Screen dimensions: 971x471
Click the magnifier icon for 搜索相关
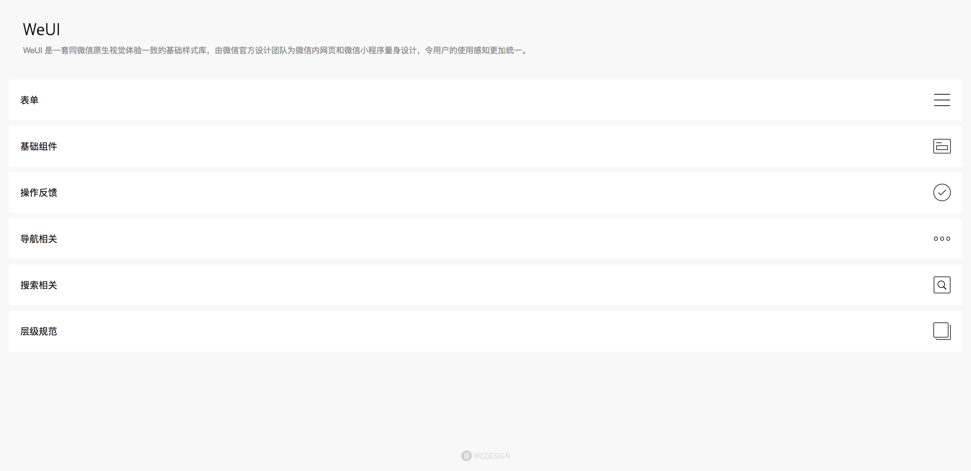942,285
